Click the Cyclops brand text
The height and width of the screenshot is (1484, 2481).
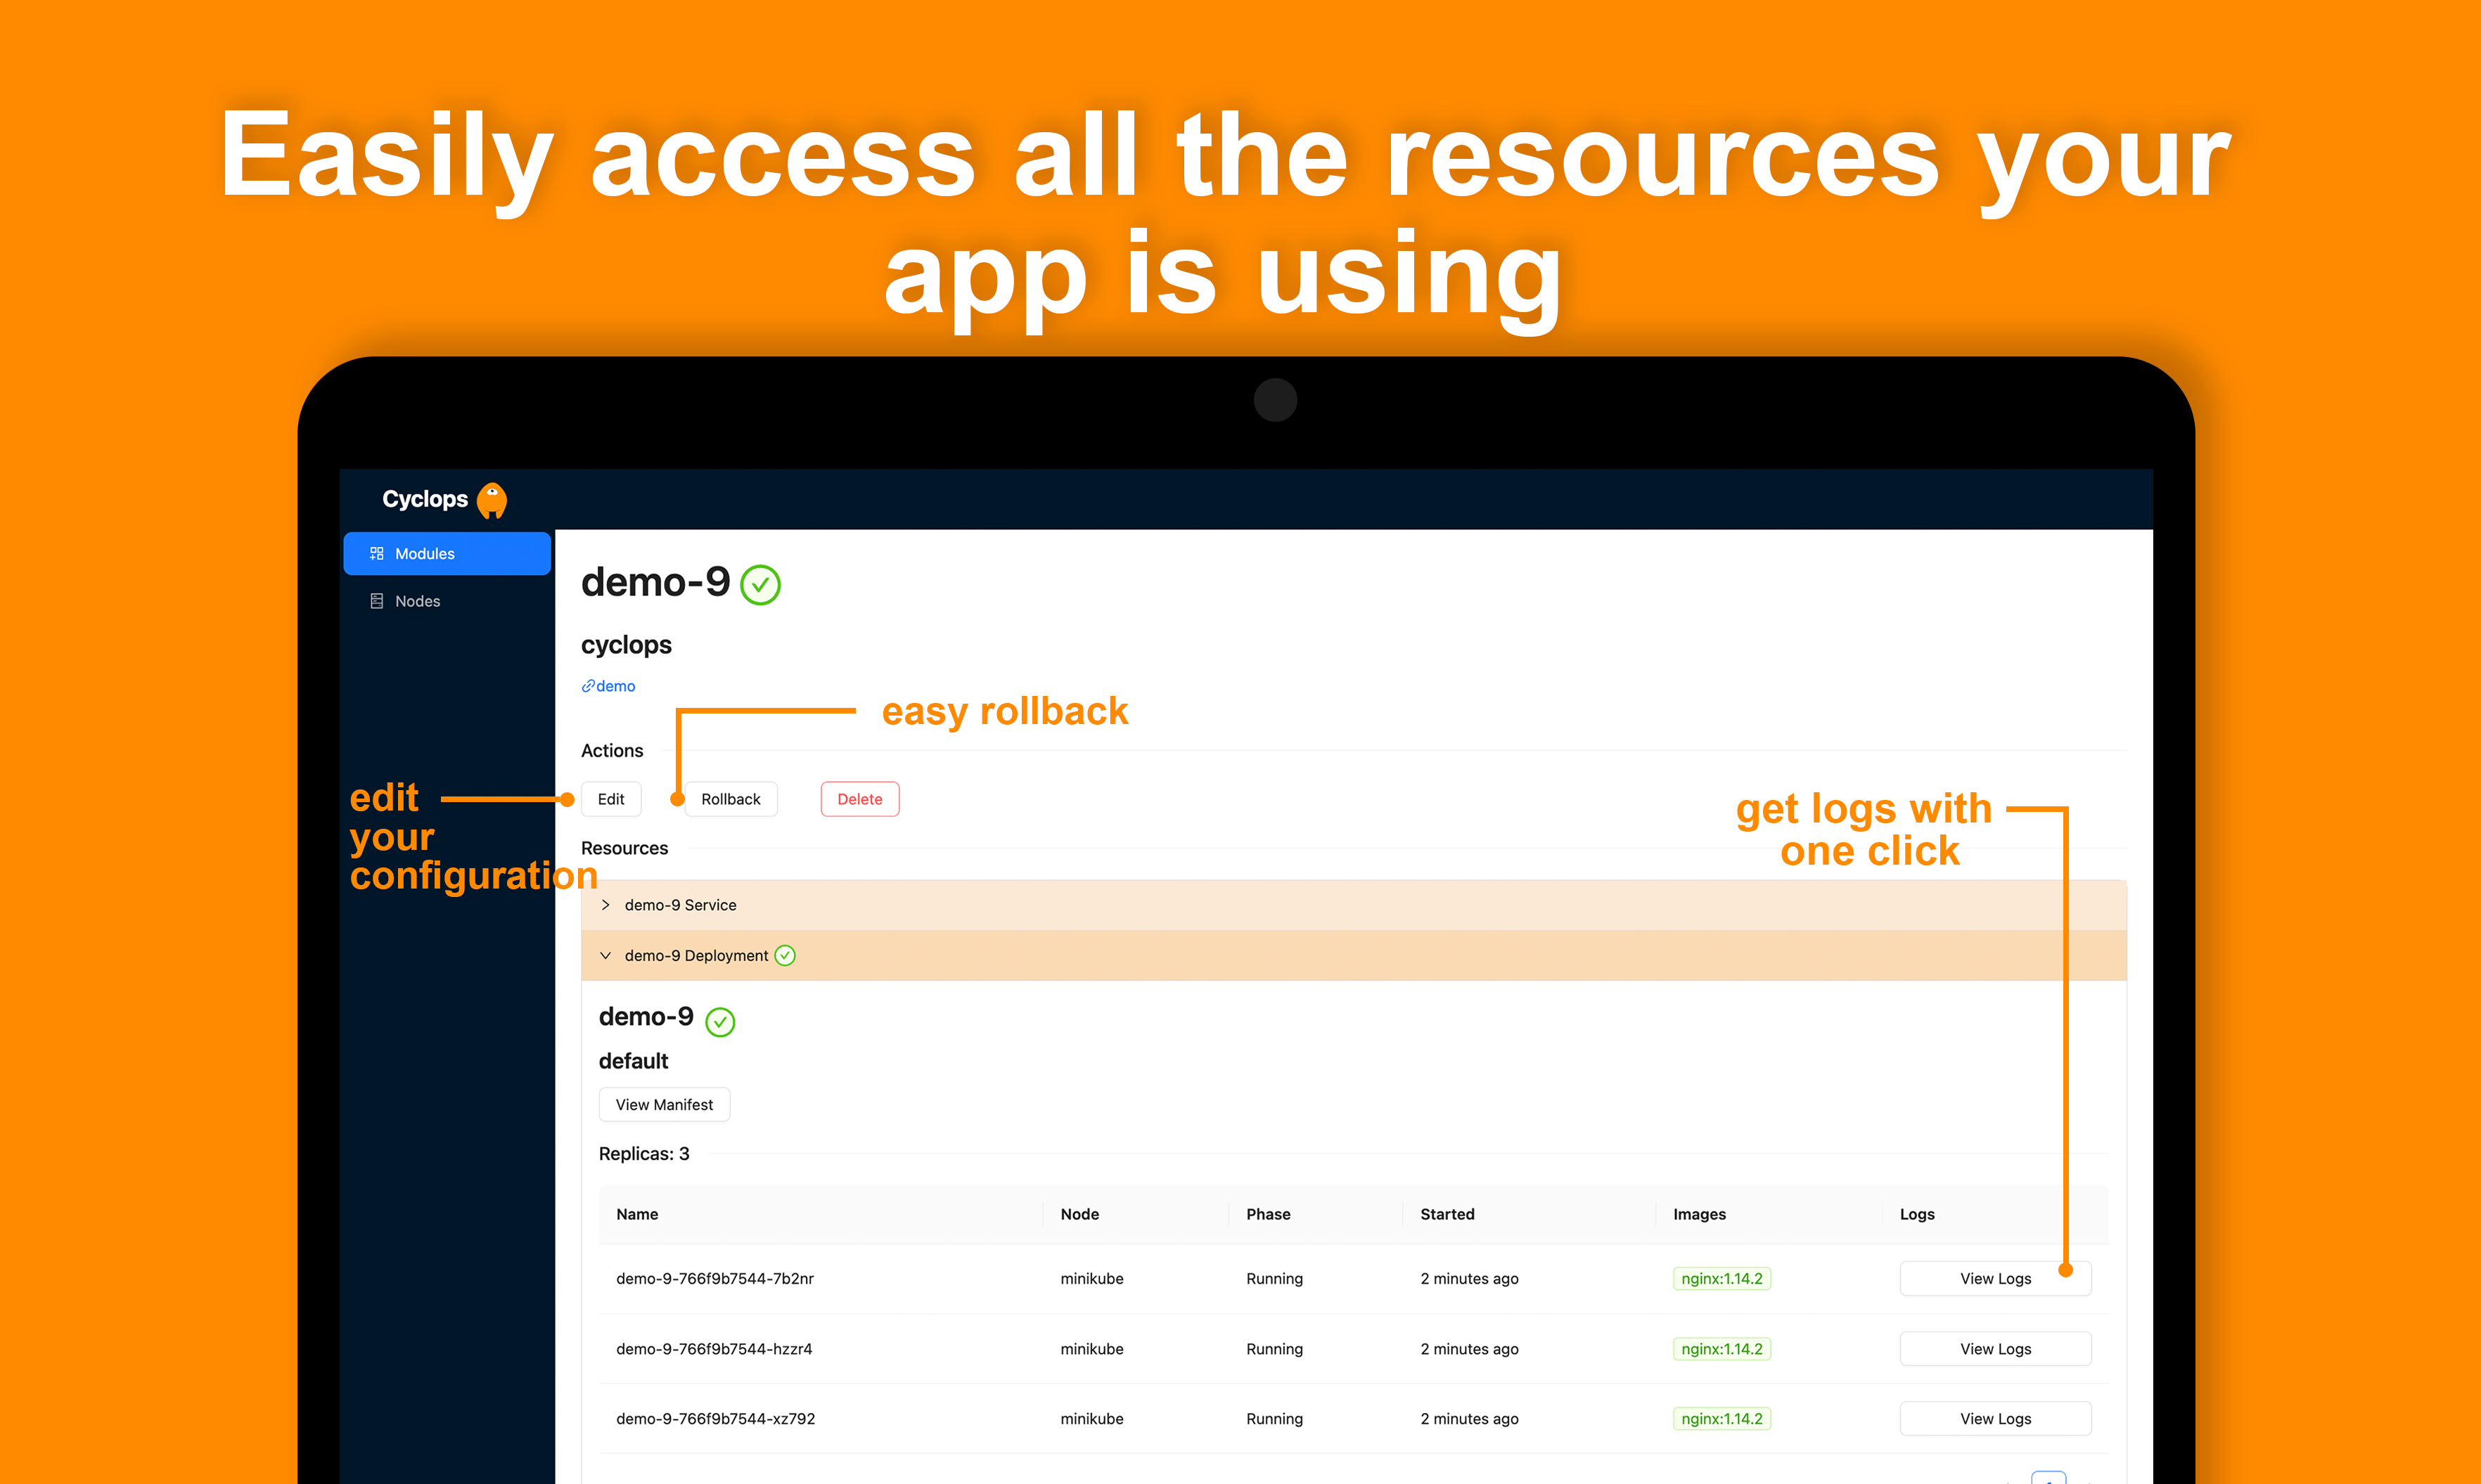(x=425, y=499)
